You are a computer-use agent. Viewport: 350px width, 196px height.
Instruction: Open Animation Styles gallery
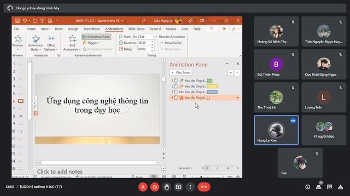click(36, 43)
